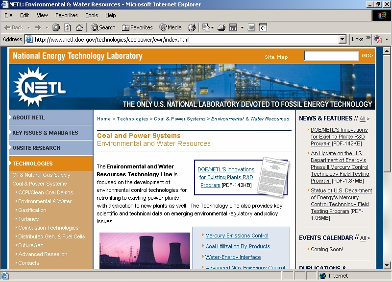Select the FutureGen sidebar link

(31, 246)
